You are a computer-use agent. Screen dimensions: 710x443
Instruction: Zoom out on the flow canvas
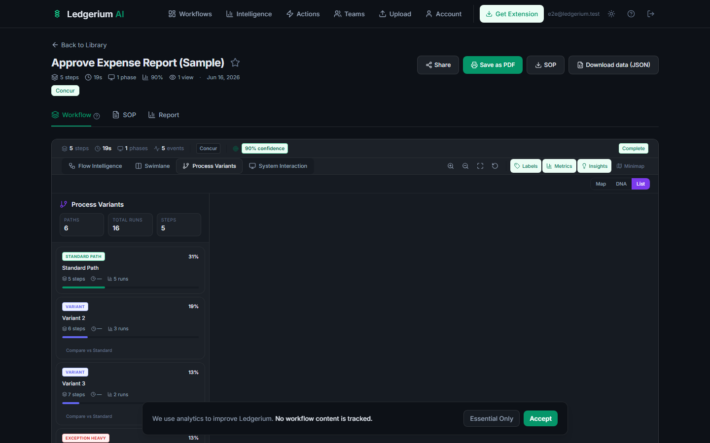pos(465,166)
